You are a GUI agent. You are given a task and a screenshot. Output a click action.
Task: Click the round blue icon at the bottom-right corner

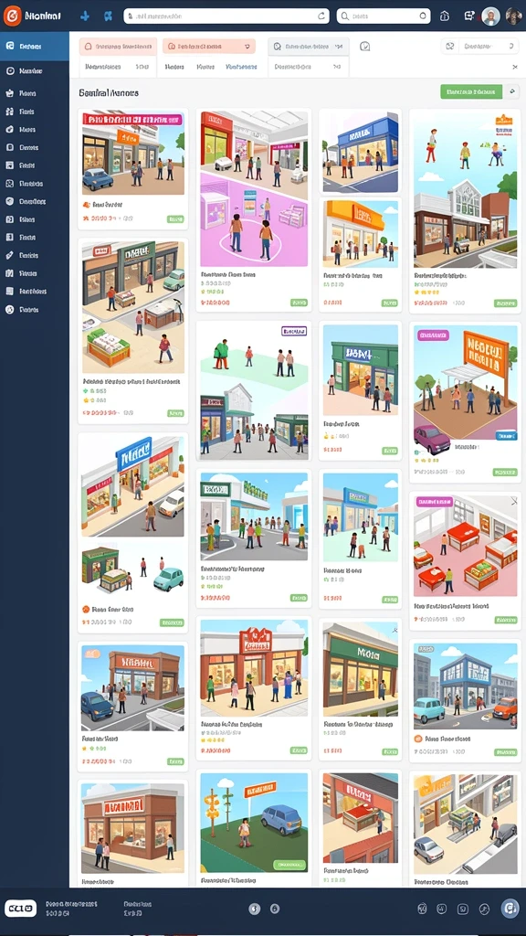pyautogui.click(x=510, y=909)
